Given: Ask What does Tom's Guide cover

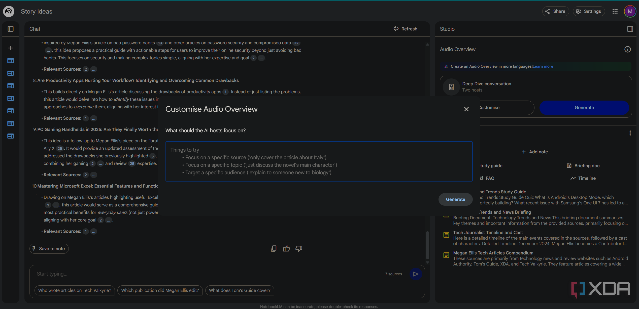Looking at the screenshot, I should 240,290.
